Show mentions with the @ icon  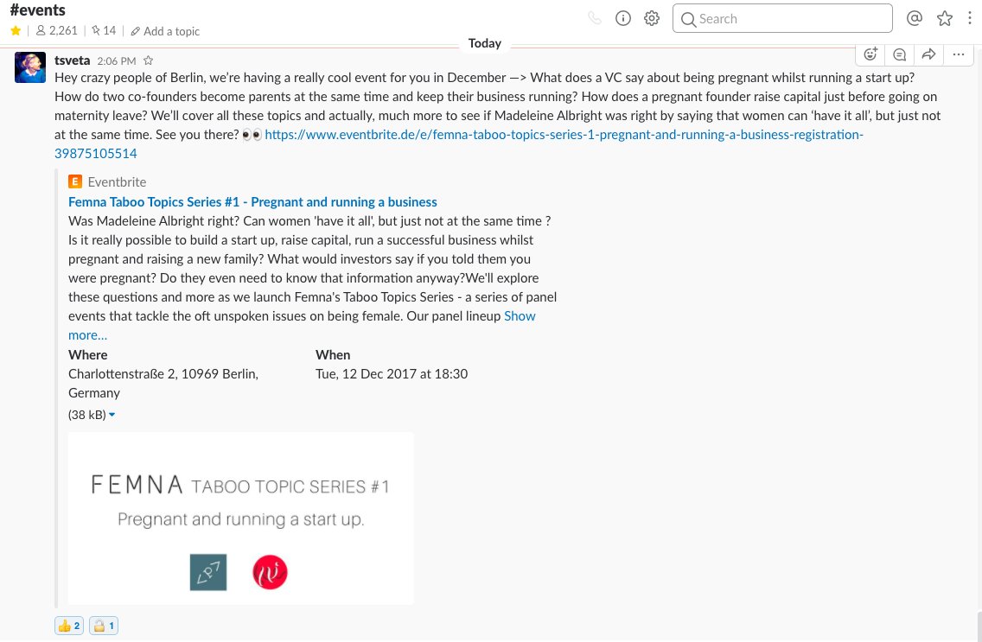pyautogui.click(x=915, y=19)
